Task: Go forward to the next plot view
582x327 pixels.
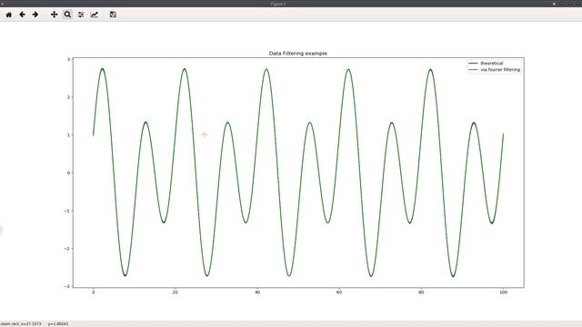Action: coord(35,15)
